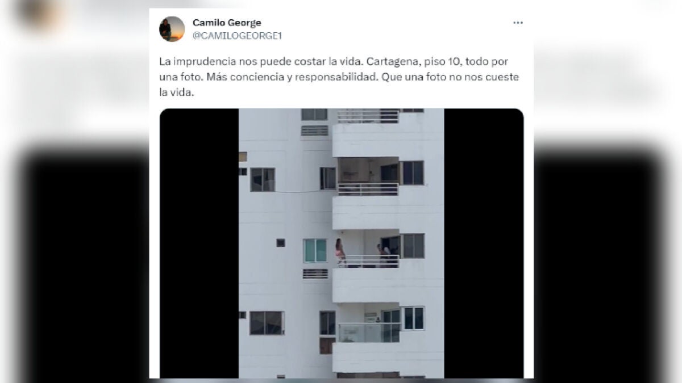
Task: Click the glass-railed balcony on the lowest floor
Action: point(369,333)
